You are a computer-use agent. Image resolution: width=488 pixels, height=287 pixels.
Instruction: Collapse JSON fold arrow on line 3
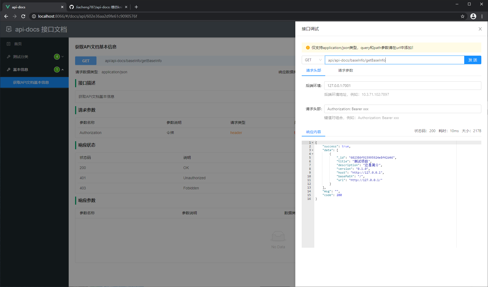[x=313, y=150]
